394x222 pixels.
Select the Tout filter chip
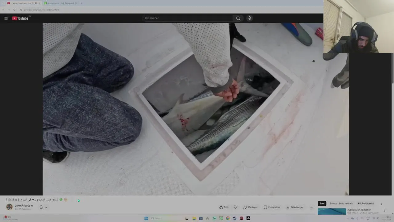[322, 203]
